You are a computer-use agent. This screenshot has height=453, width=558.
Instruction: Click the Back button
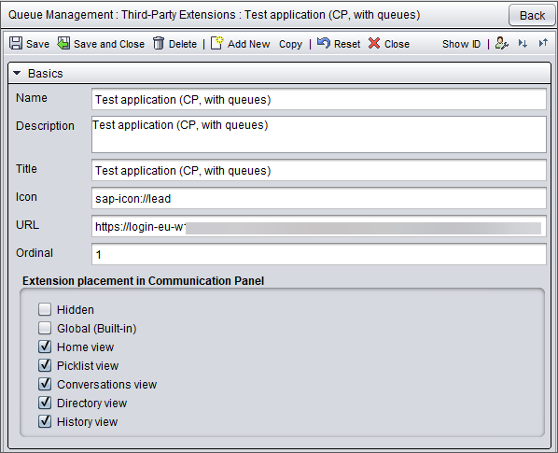532,15
